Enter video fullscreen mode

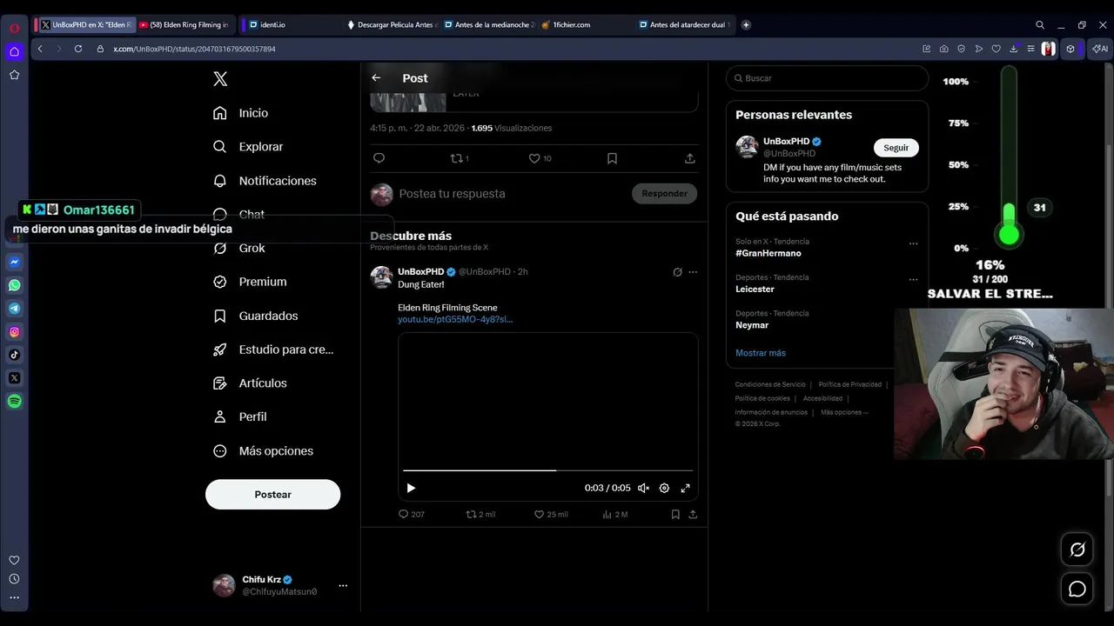[x=685, y=489]
